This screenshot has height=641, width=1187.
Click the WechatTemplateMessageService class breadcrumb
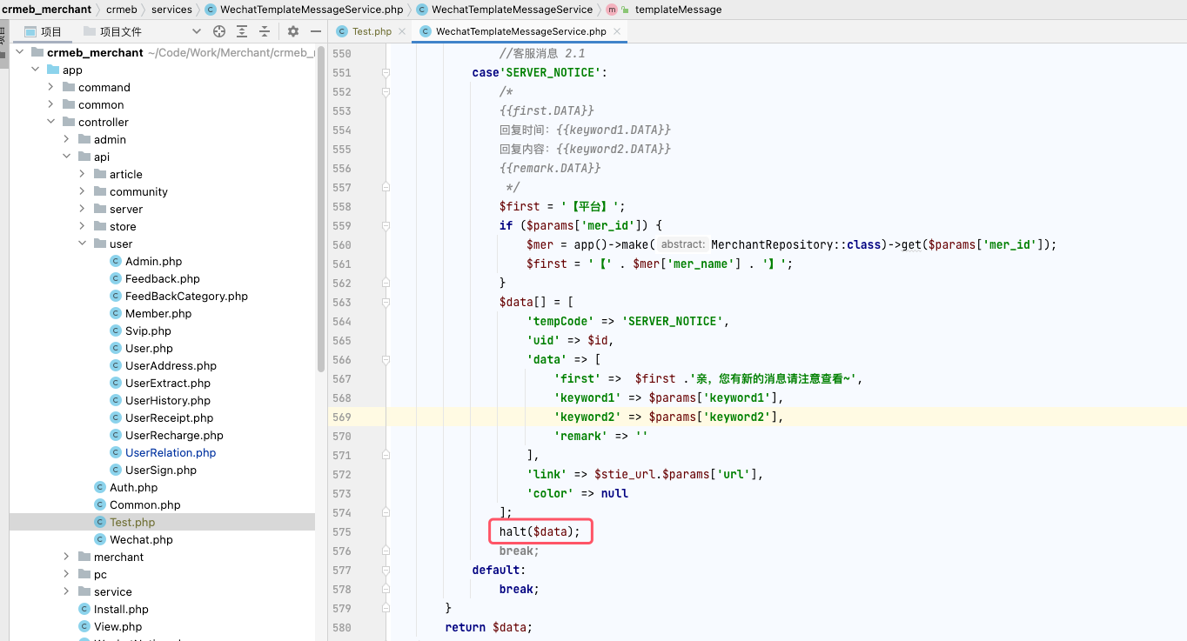tap(505, 10)
